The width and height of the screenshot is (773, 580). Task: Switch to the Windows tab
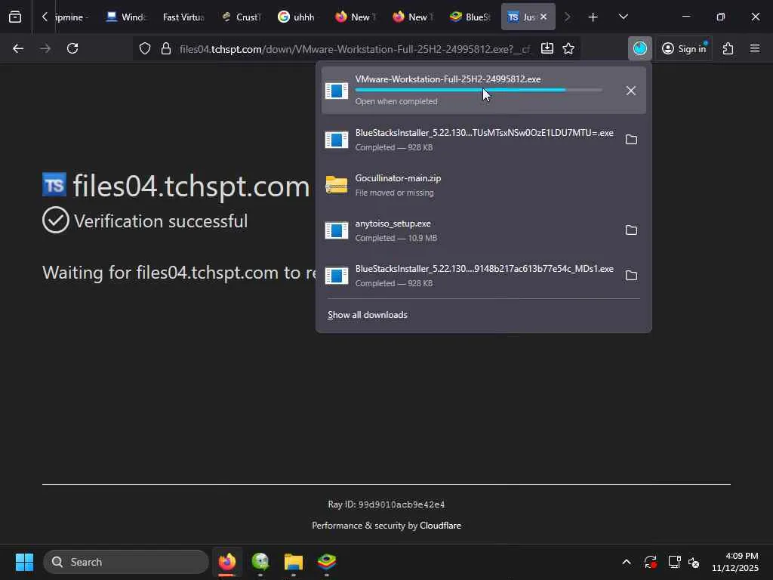[127, 17]
